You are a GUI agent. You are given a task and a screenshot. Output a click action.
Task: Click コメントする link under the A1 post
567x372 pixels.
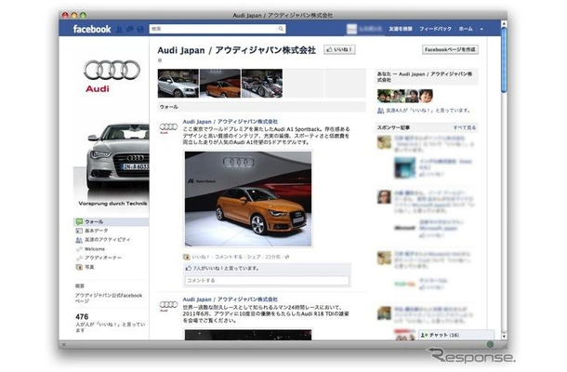229,257
